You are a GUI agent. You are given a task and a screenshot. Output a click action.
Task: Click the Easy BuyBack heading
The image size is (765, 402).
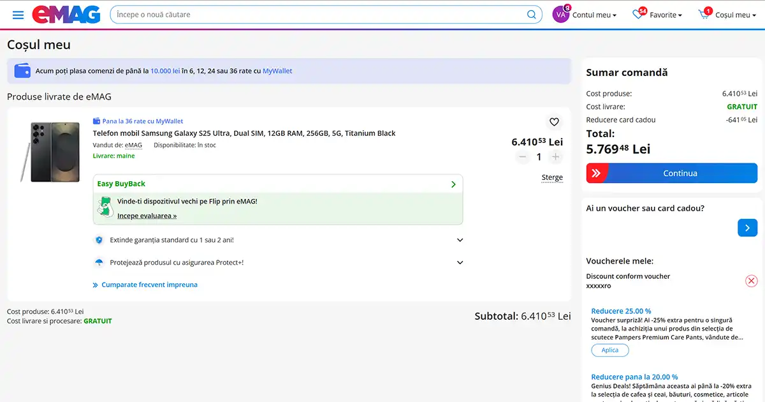pos(121,184)
